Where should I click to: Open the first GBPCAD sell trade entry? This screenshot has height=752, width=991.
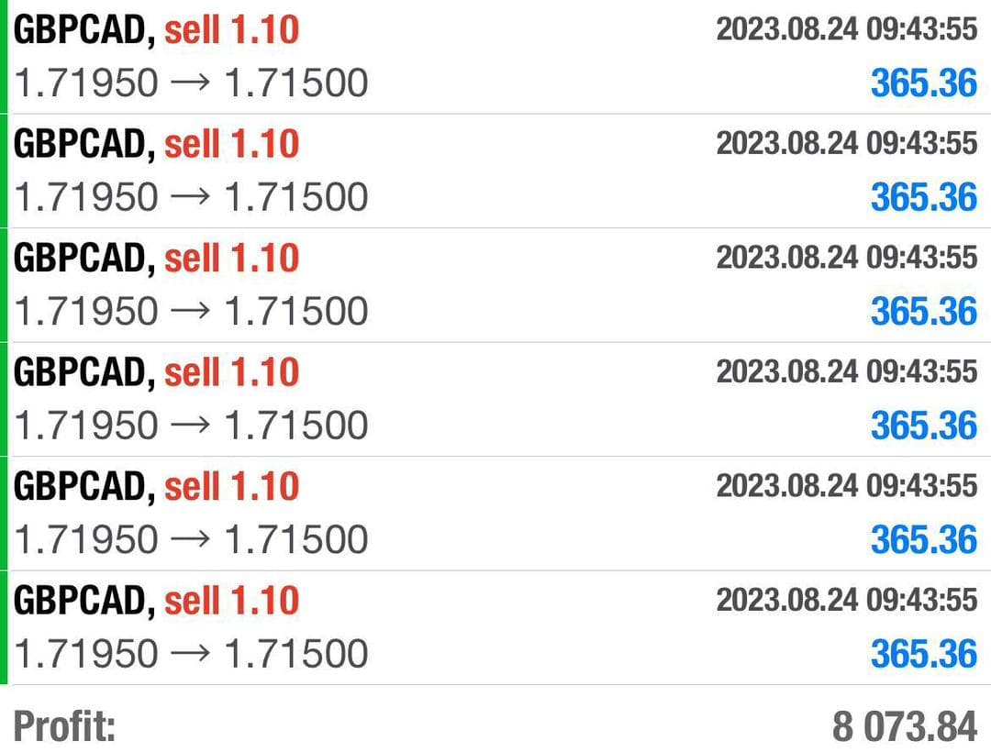point(495,57)
